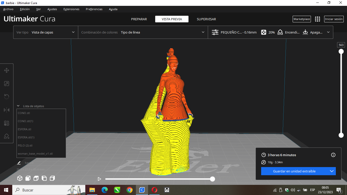This screenshot has width=347, height=195.
Task: Open the Archivo menu
Action: pyautogui.click(x=8, y=9)
